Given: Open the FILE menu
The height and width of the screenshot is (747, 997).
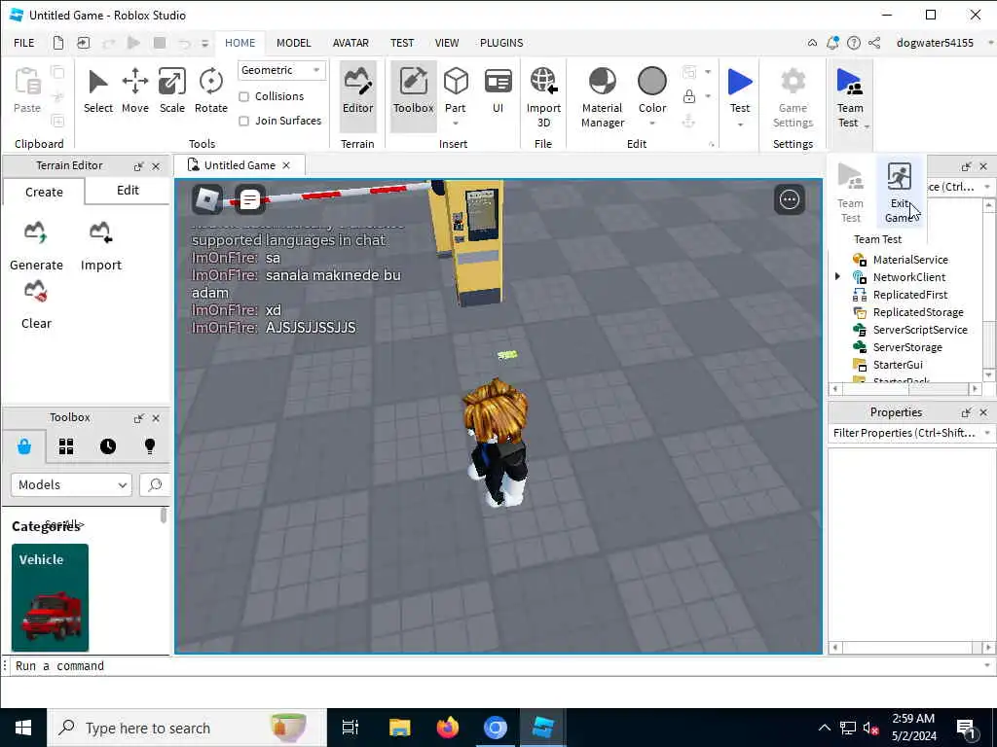Looking at the screenshot, I should [24, 43].
